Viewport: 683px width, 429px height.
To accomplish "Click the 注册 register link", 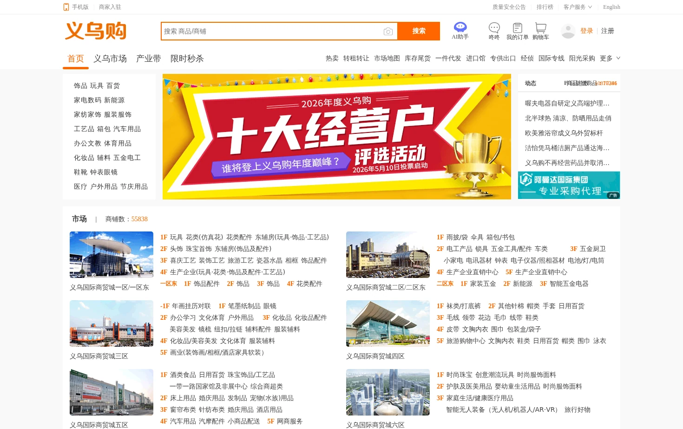I will 608,31.
